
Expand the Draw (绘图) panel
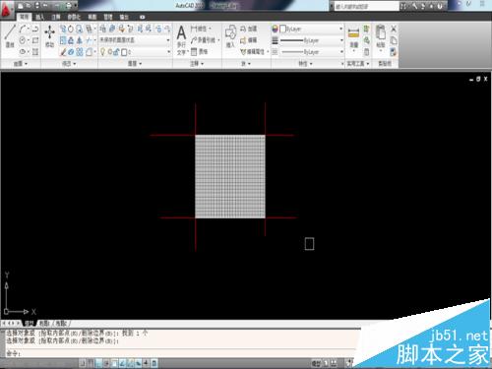click(21, 63)
